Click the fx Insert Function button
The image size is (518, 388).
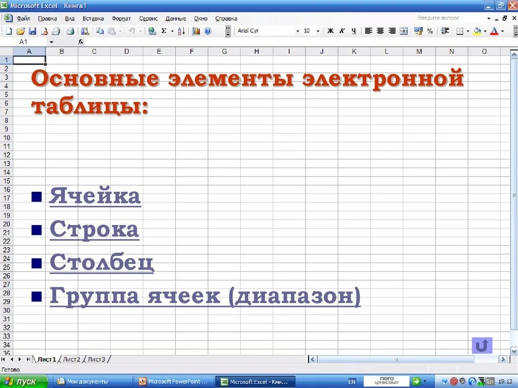tap(81, 42)
